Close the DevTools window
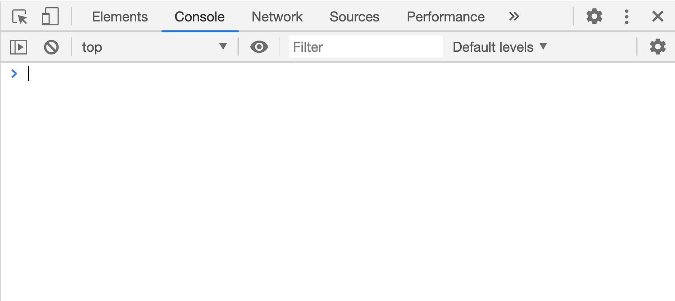 (x=658, y=16)
